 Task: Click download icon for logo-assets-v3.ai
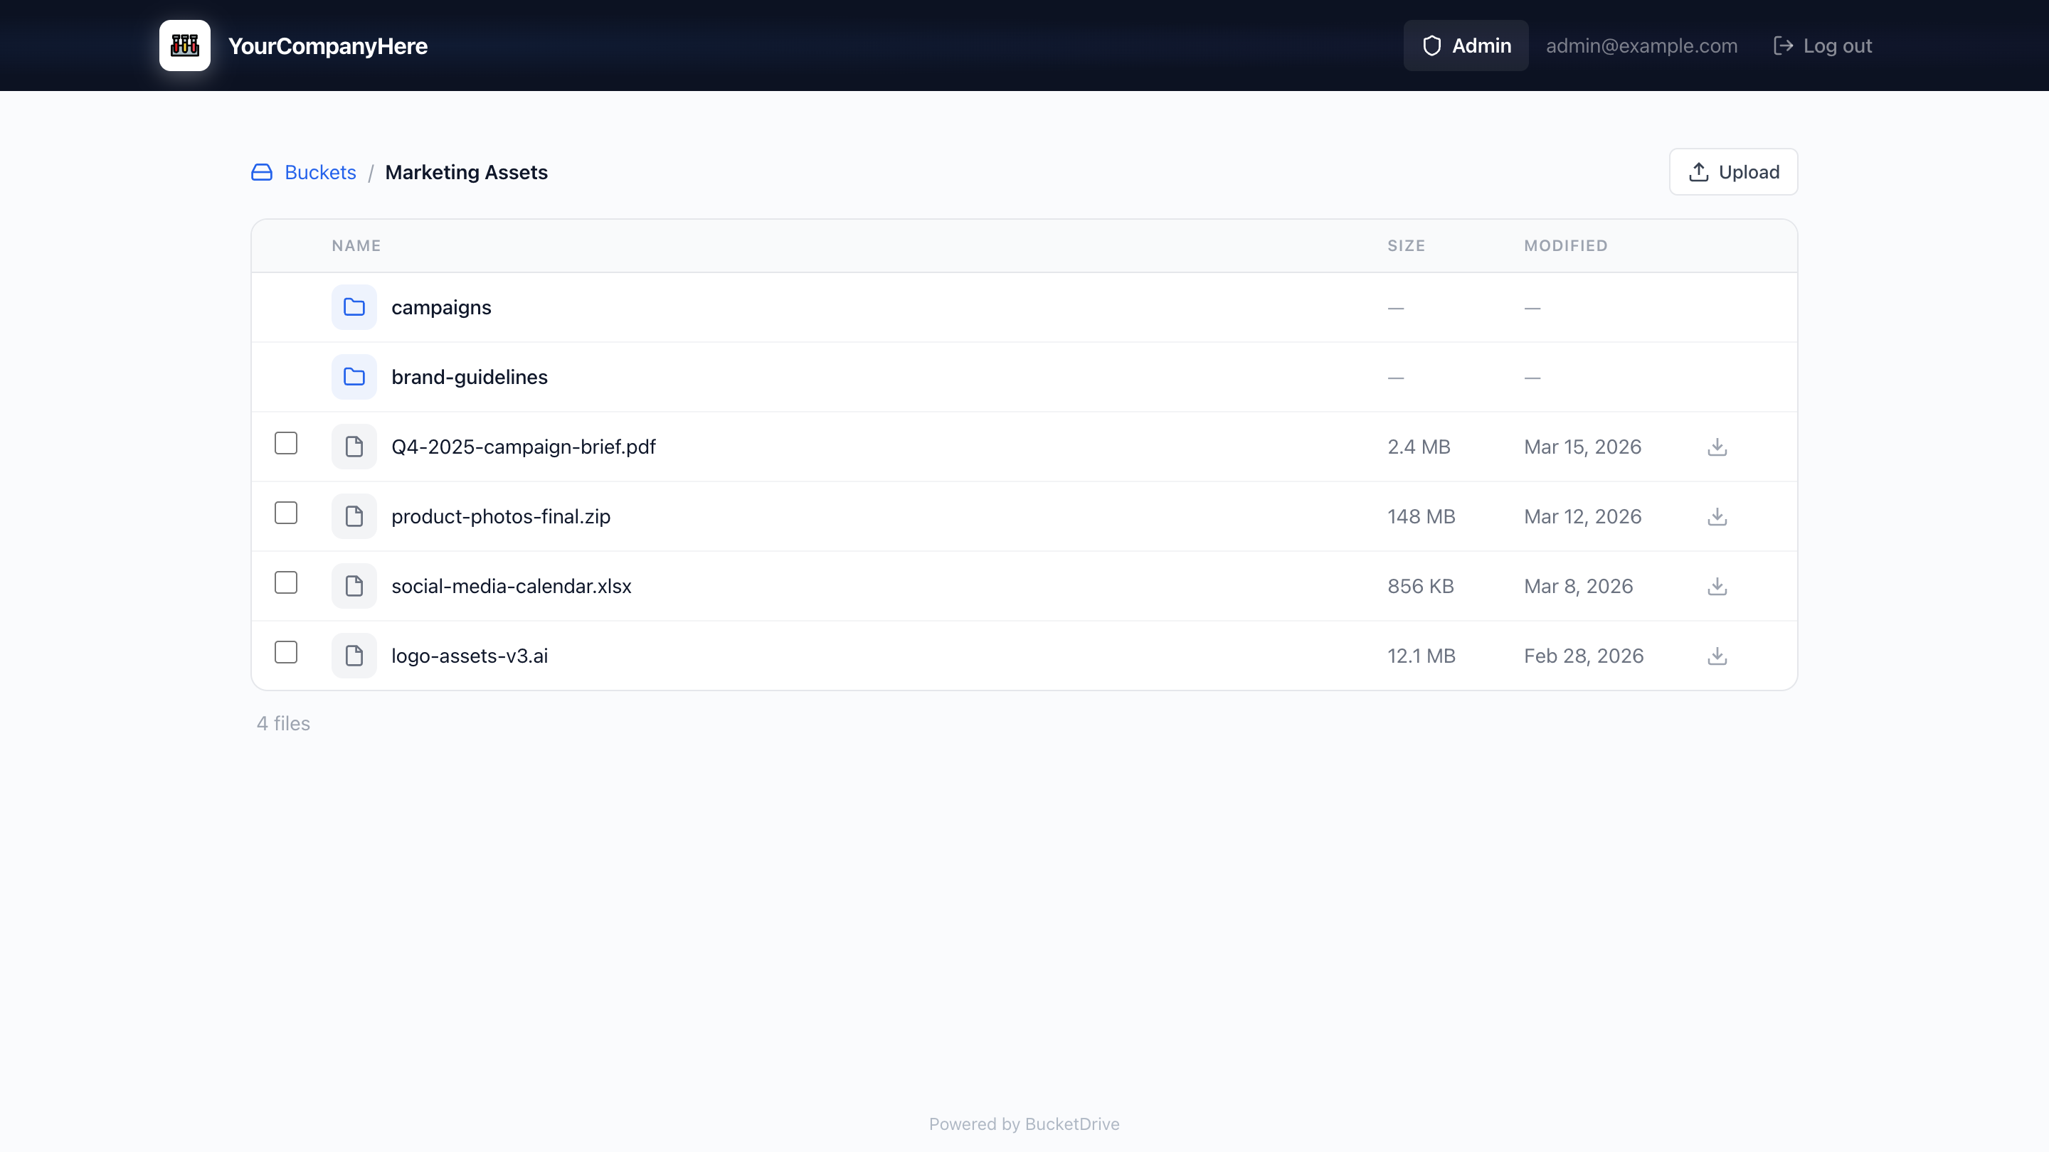click(1717, 656)
